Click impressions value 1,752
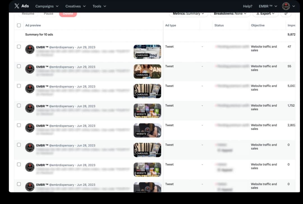 coord(291,106)
